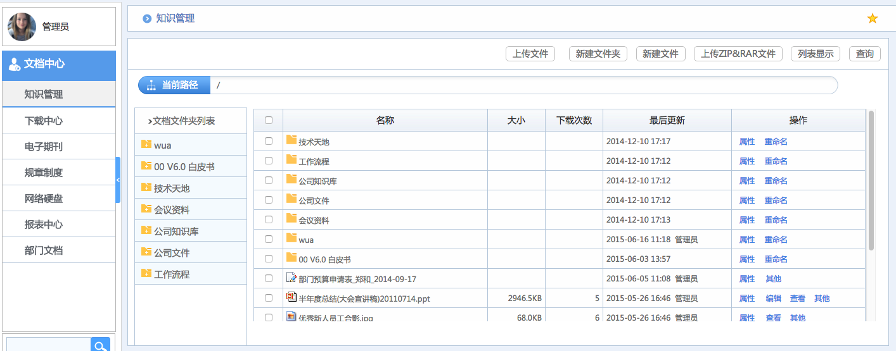Click the 上传文件 button

coord(530,54)
